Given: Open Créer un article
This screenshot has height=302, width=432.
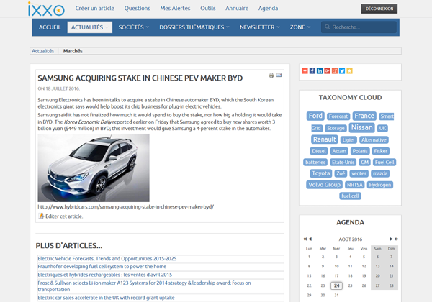Looking at the screenshot, I should pyautogui.click(x=95, y=9).
